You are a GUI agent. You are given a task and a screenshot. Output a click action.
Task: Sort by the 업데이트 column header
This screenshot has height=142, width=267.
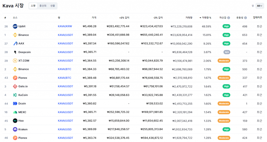click(x=257, y=17)
